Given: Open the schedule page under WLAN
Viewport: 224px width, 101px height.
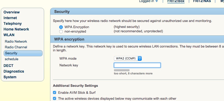Looking at the screenshot, I should 12,59.
